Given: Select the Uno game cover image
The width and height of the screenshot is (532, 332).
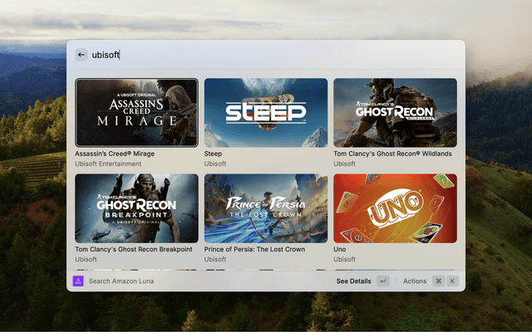Looking at the screenshot, I should (x=395, y=207).
